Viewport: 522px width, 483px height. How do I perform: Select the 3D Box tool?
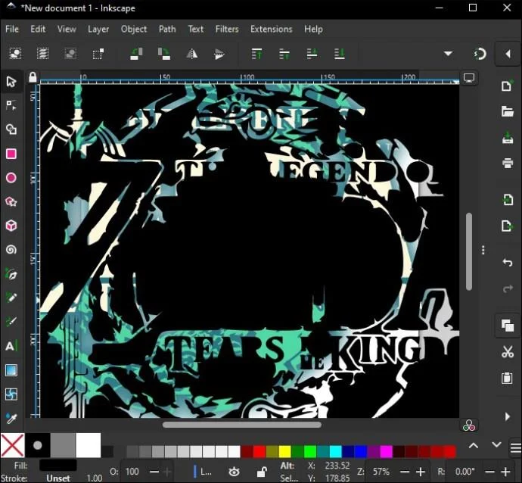[x=11, y=226]
